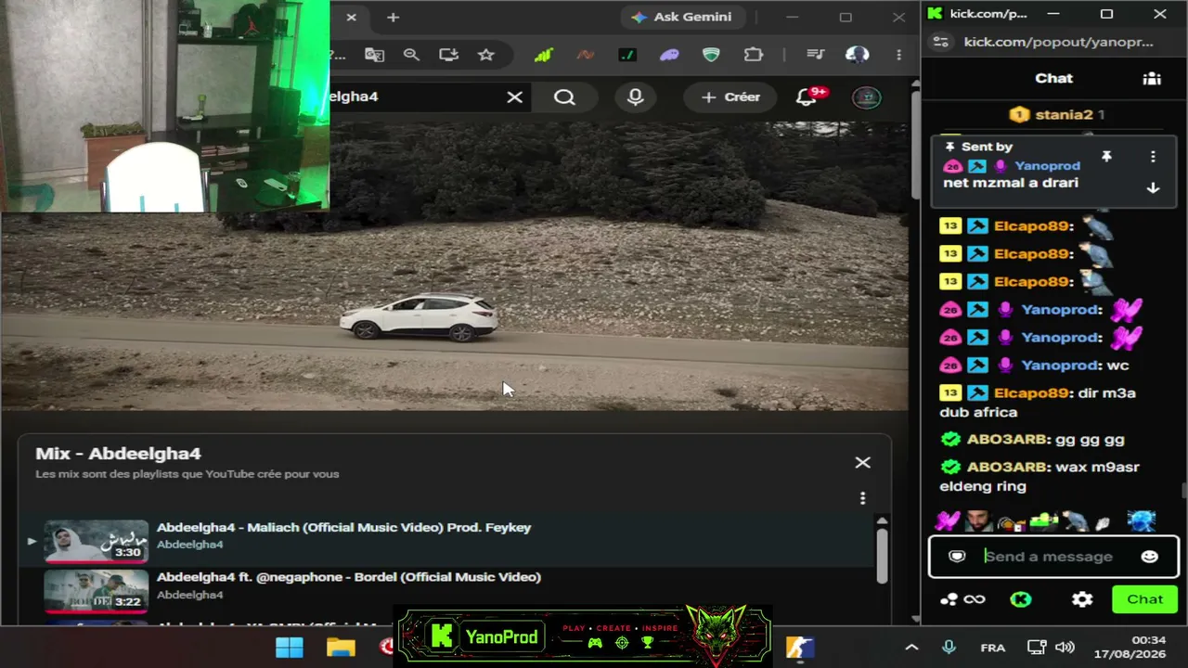
Task: Open a new browser tab
Action: (x=393, y=17)
